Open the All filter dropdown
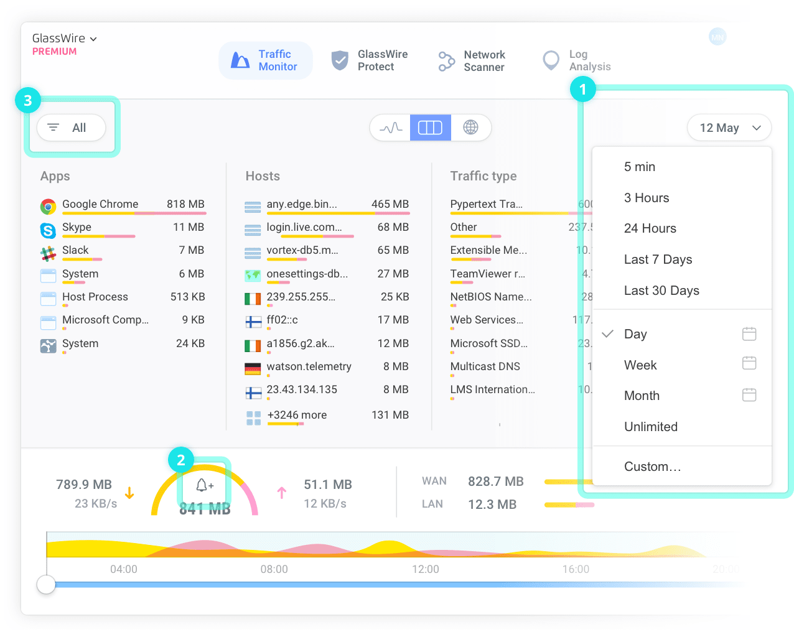Screen dimensions: 794x637 coord(71,128)
